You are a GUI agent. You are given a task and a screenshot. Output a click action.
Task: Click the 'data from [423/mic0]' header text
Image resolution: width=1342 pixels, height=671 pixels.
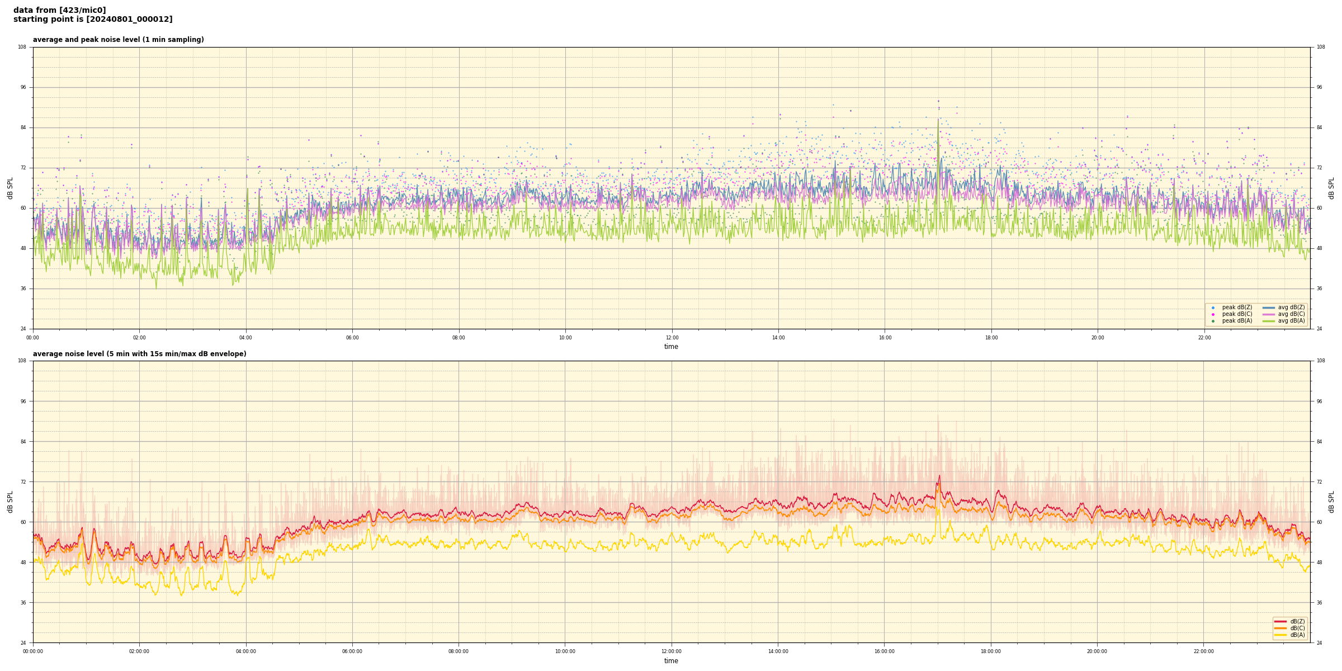tap(59, 10)
